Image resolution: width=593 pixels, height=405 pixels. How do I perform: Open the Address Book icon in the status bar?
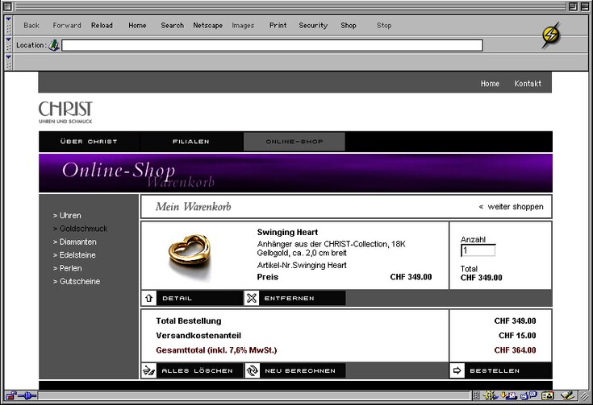(x=547, y=395)
